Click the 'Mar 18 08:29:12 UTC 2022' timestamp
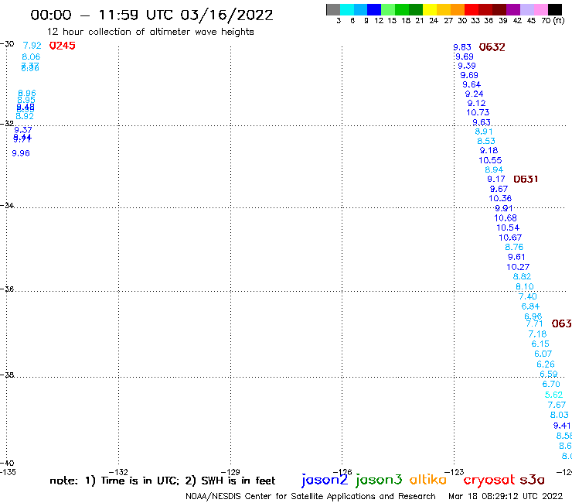Image resolution: width=572 pixels, height=503 pixels. 506,496
